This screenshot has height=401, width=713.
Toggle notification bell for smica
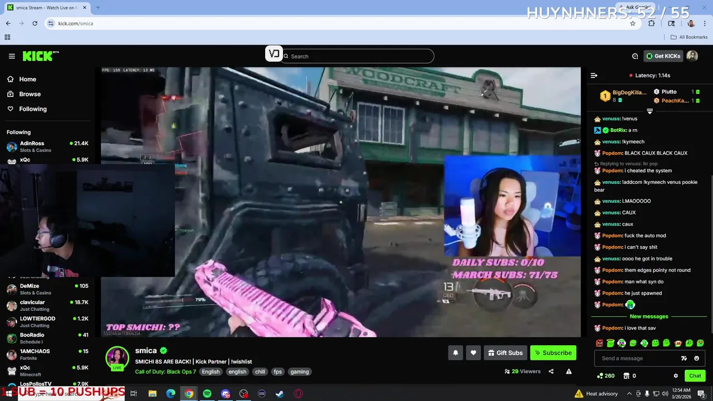click(x=456, y=353)
